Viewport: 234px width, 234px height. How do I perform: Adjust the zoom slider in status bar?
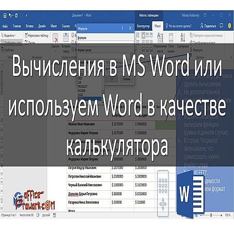[211, 215]
